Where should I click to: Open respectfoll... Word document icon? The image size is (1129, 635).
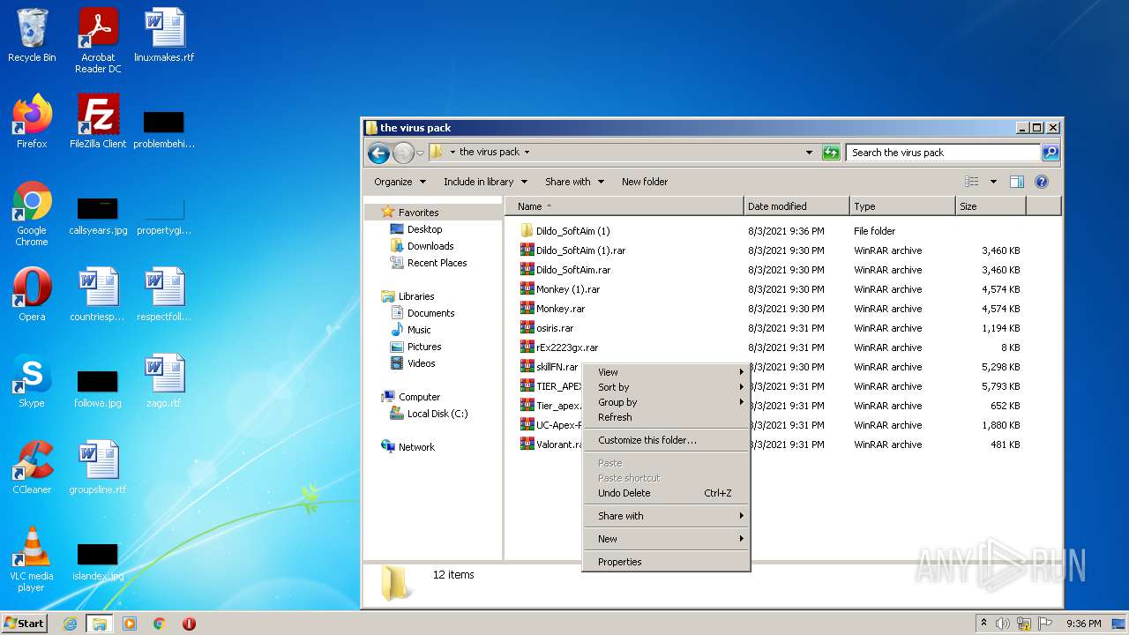(164, 294)
